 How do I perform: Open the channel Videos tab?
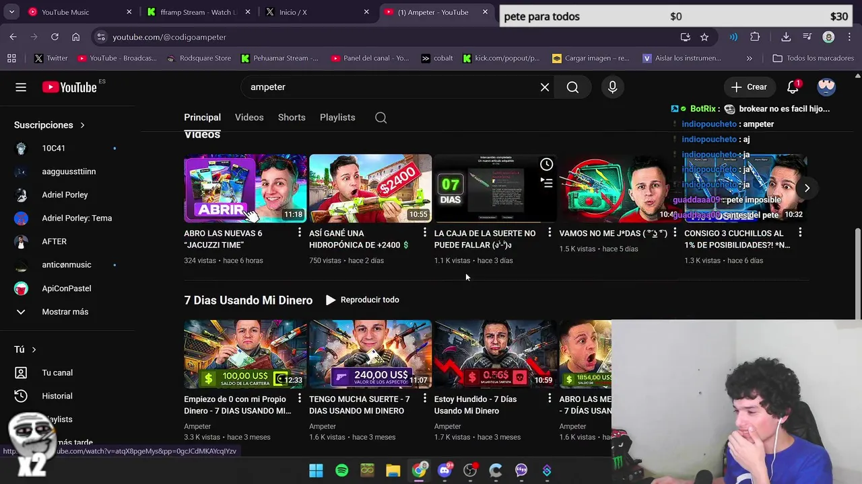249,117
